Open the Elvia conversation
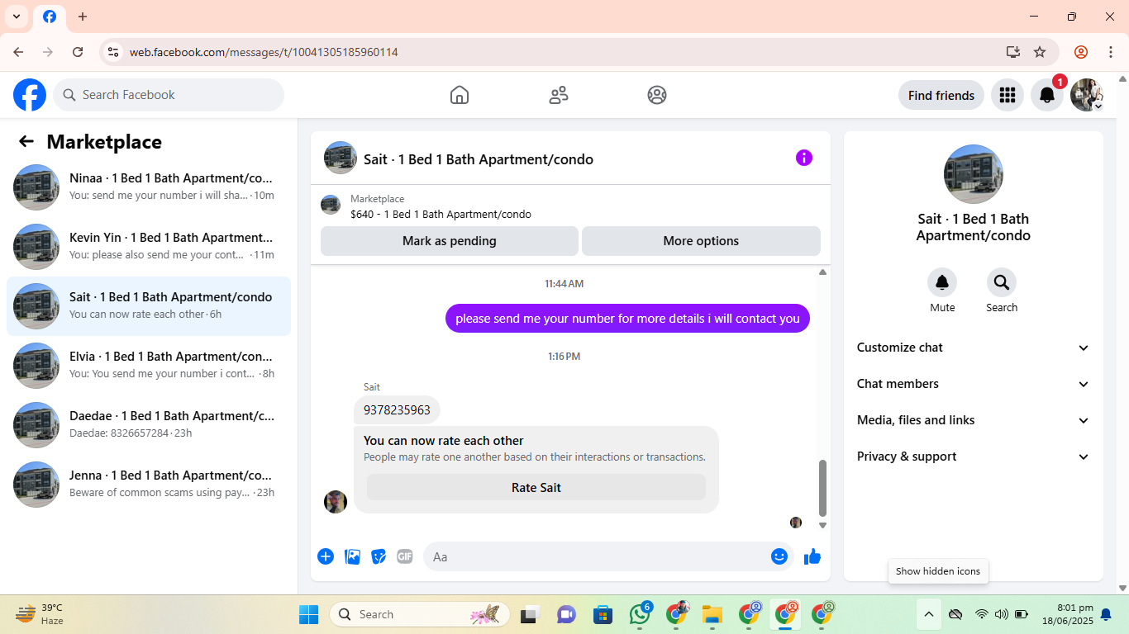Viewport: 1129px width, 634px height. tap(149, 366)
